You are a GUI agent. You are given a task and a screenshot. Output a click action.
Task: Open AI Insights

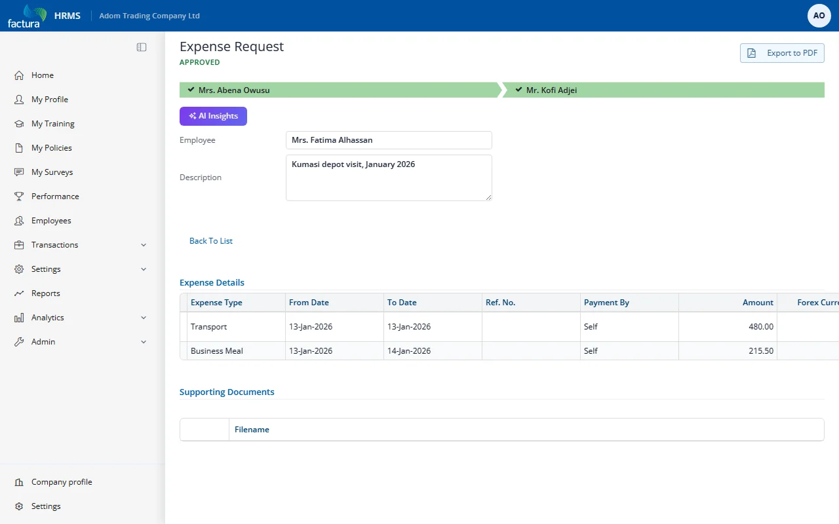[213, 116]
